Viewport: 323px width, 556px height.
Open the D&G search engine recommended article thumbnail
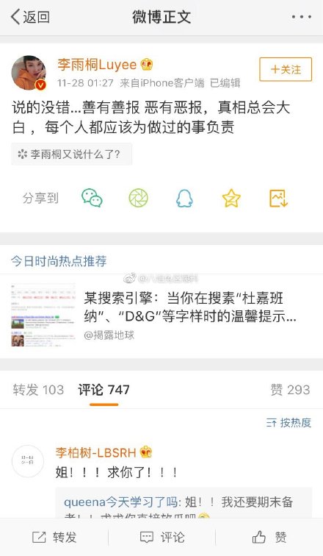(43, 315)
